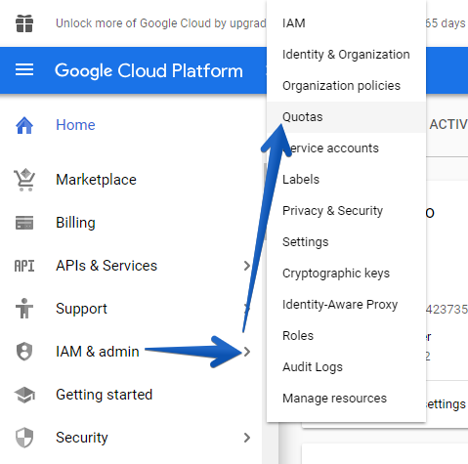Click the gift box icon in the banner

[24, 23]
